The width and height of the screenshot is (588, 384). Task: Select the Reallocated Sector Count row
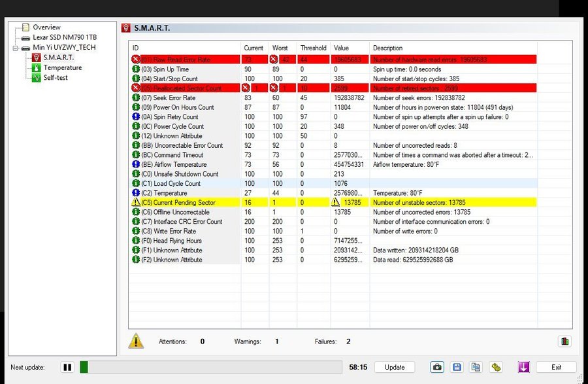click(182, 88)
